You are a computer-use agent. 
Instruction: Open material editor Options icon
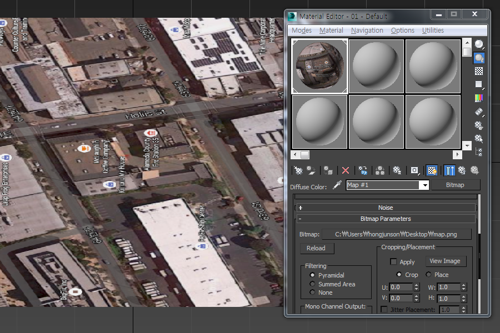pyautogui.click(x=479, y=125)
